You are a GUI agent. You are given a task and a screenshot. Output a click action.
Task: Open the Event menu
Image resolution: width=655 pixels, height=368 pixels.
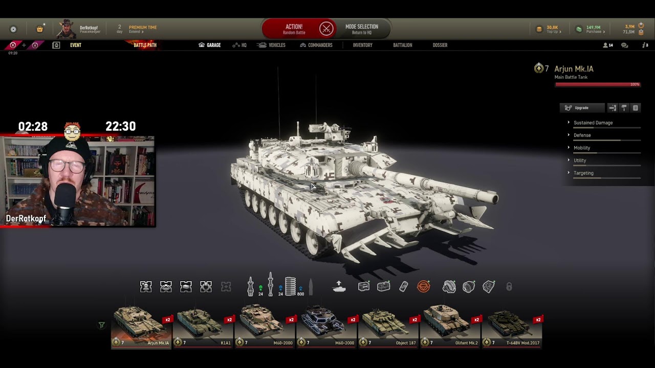pos(76,45)
